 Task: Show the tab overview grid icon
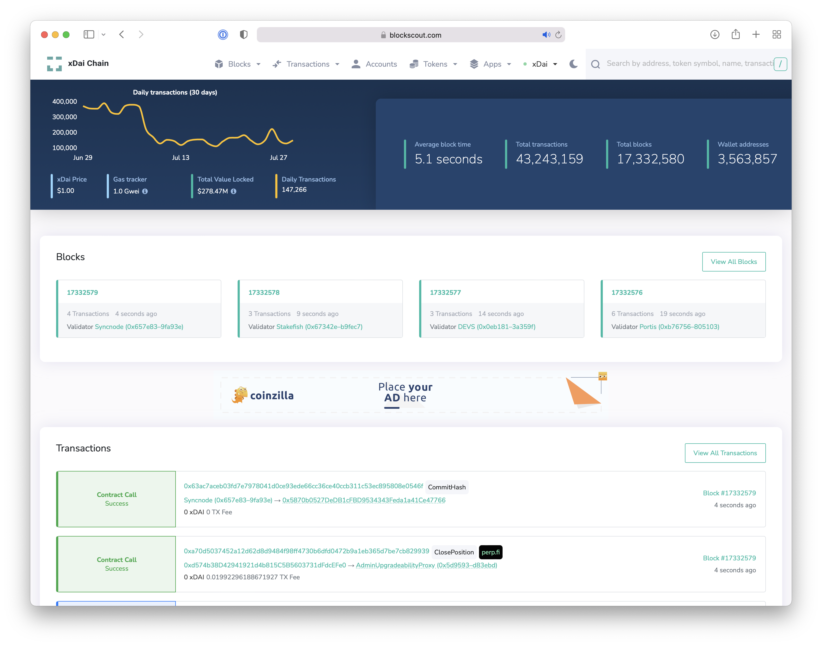click(x=776, y=35)
